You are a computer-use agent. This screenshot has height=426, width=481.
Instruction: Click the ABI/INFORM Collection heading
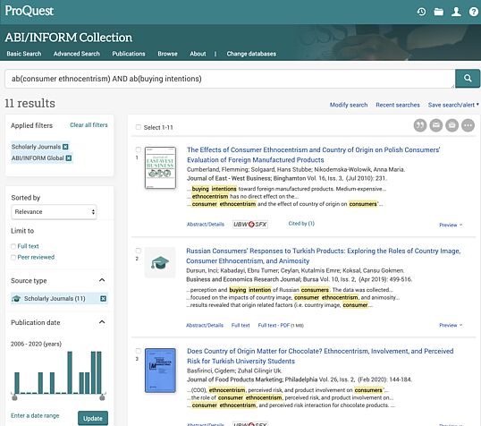click(x=69, y=38)
